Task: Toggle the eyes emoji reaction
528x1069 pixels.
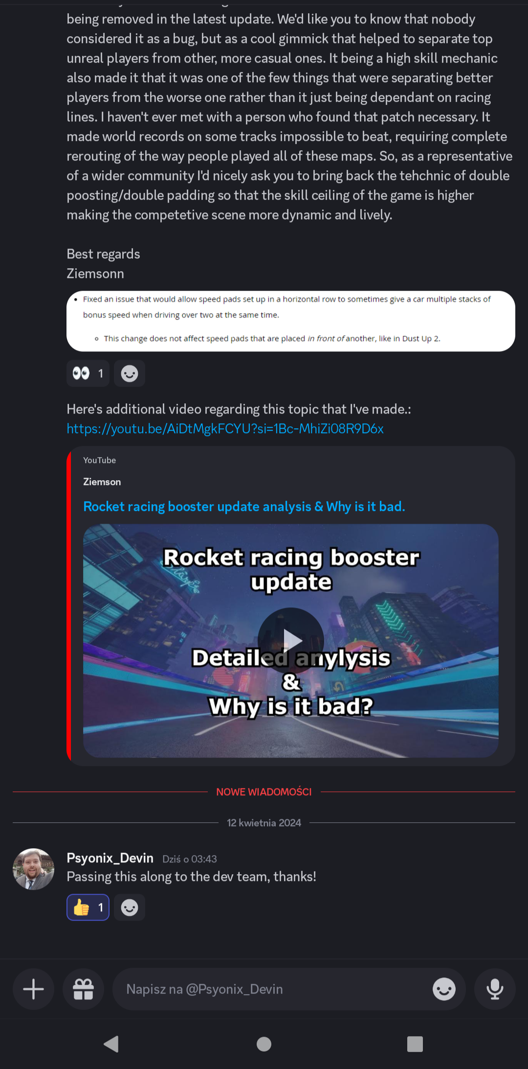Action: [88, 373]
